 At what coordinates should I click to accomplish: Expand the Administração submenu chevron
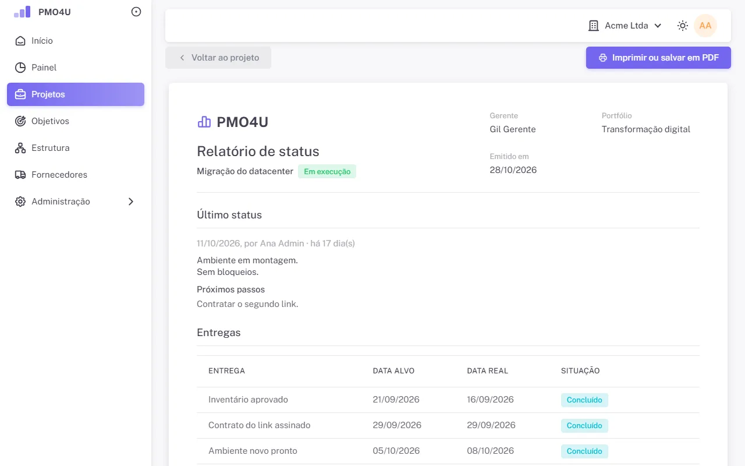pyautogui.click(x=131, y=202)
